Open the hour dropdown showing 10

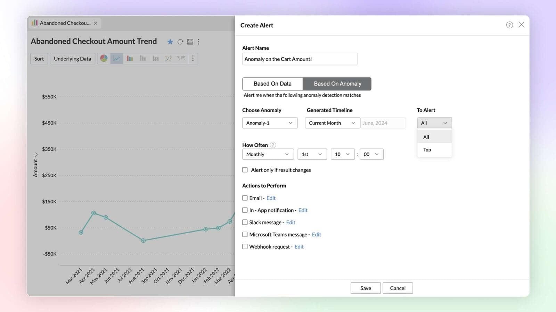pos(343,154)
